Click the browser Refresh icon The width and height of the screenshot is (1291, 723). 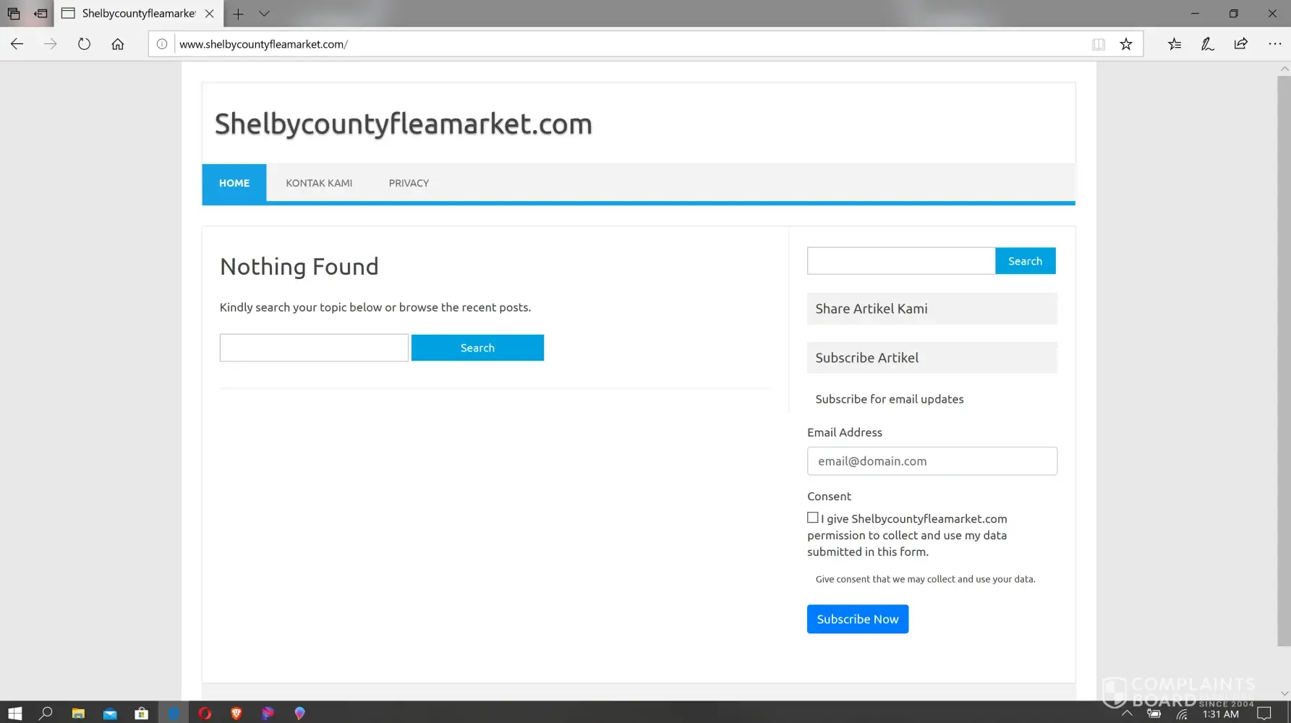84,44
